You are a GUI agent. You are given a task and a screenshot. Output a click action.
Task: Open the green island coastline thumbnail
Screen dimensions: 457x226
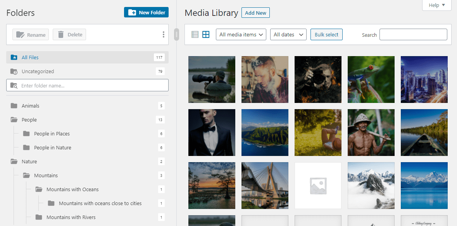265,132
